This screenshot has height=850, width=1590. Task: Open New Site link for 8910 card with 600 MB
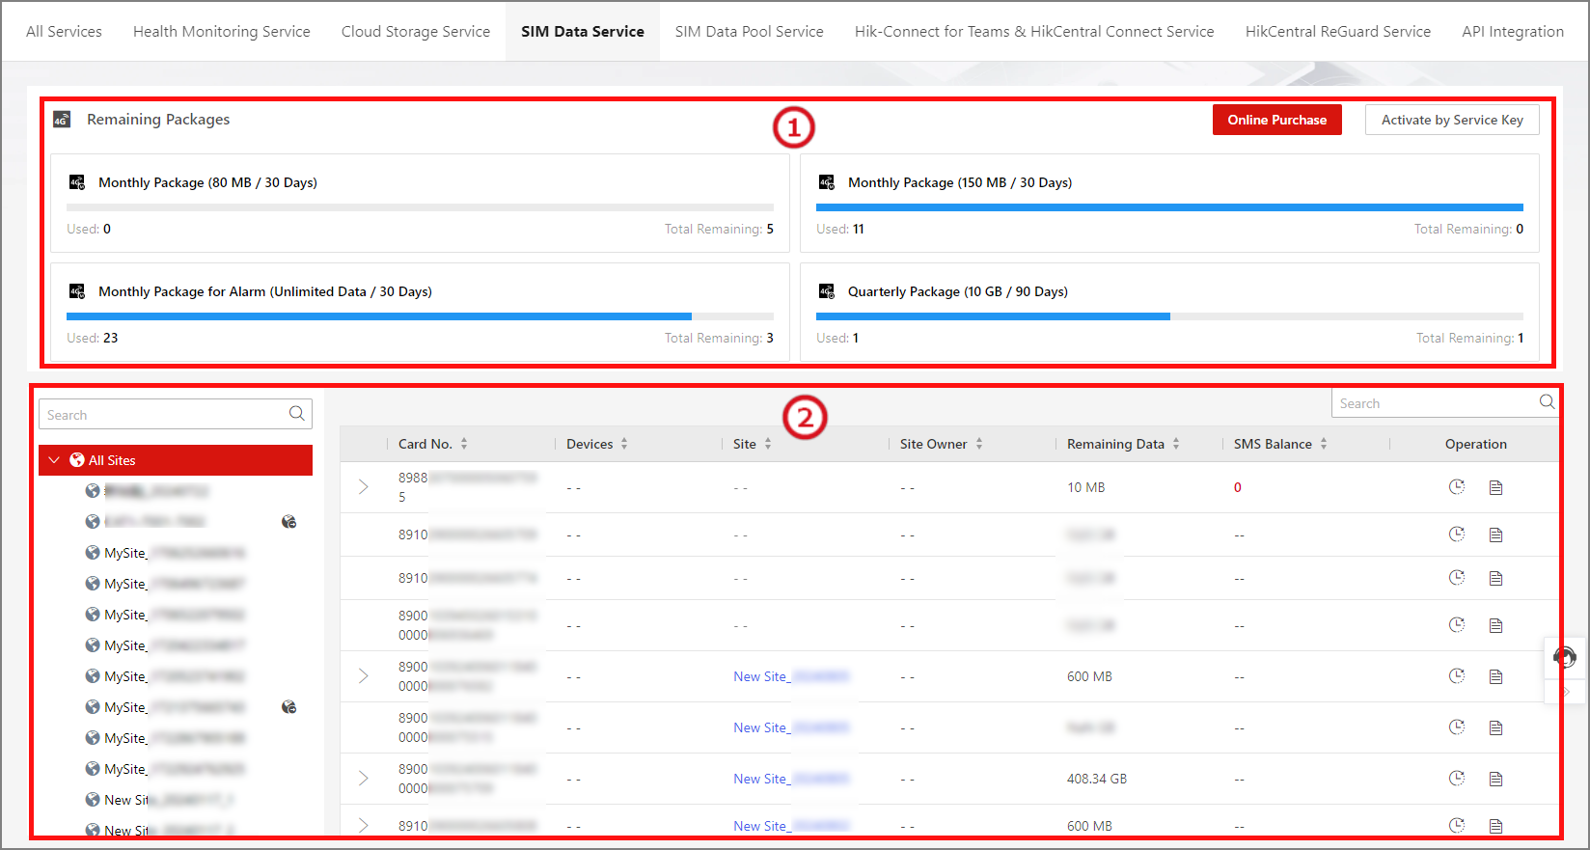click(791, 826)
